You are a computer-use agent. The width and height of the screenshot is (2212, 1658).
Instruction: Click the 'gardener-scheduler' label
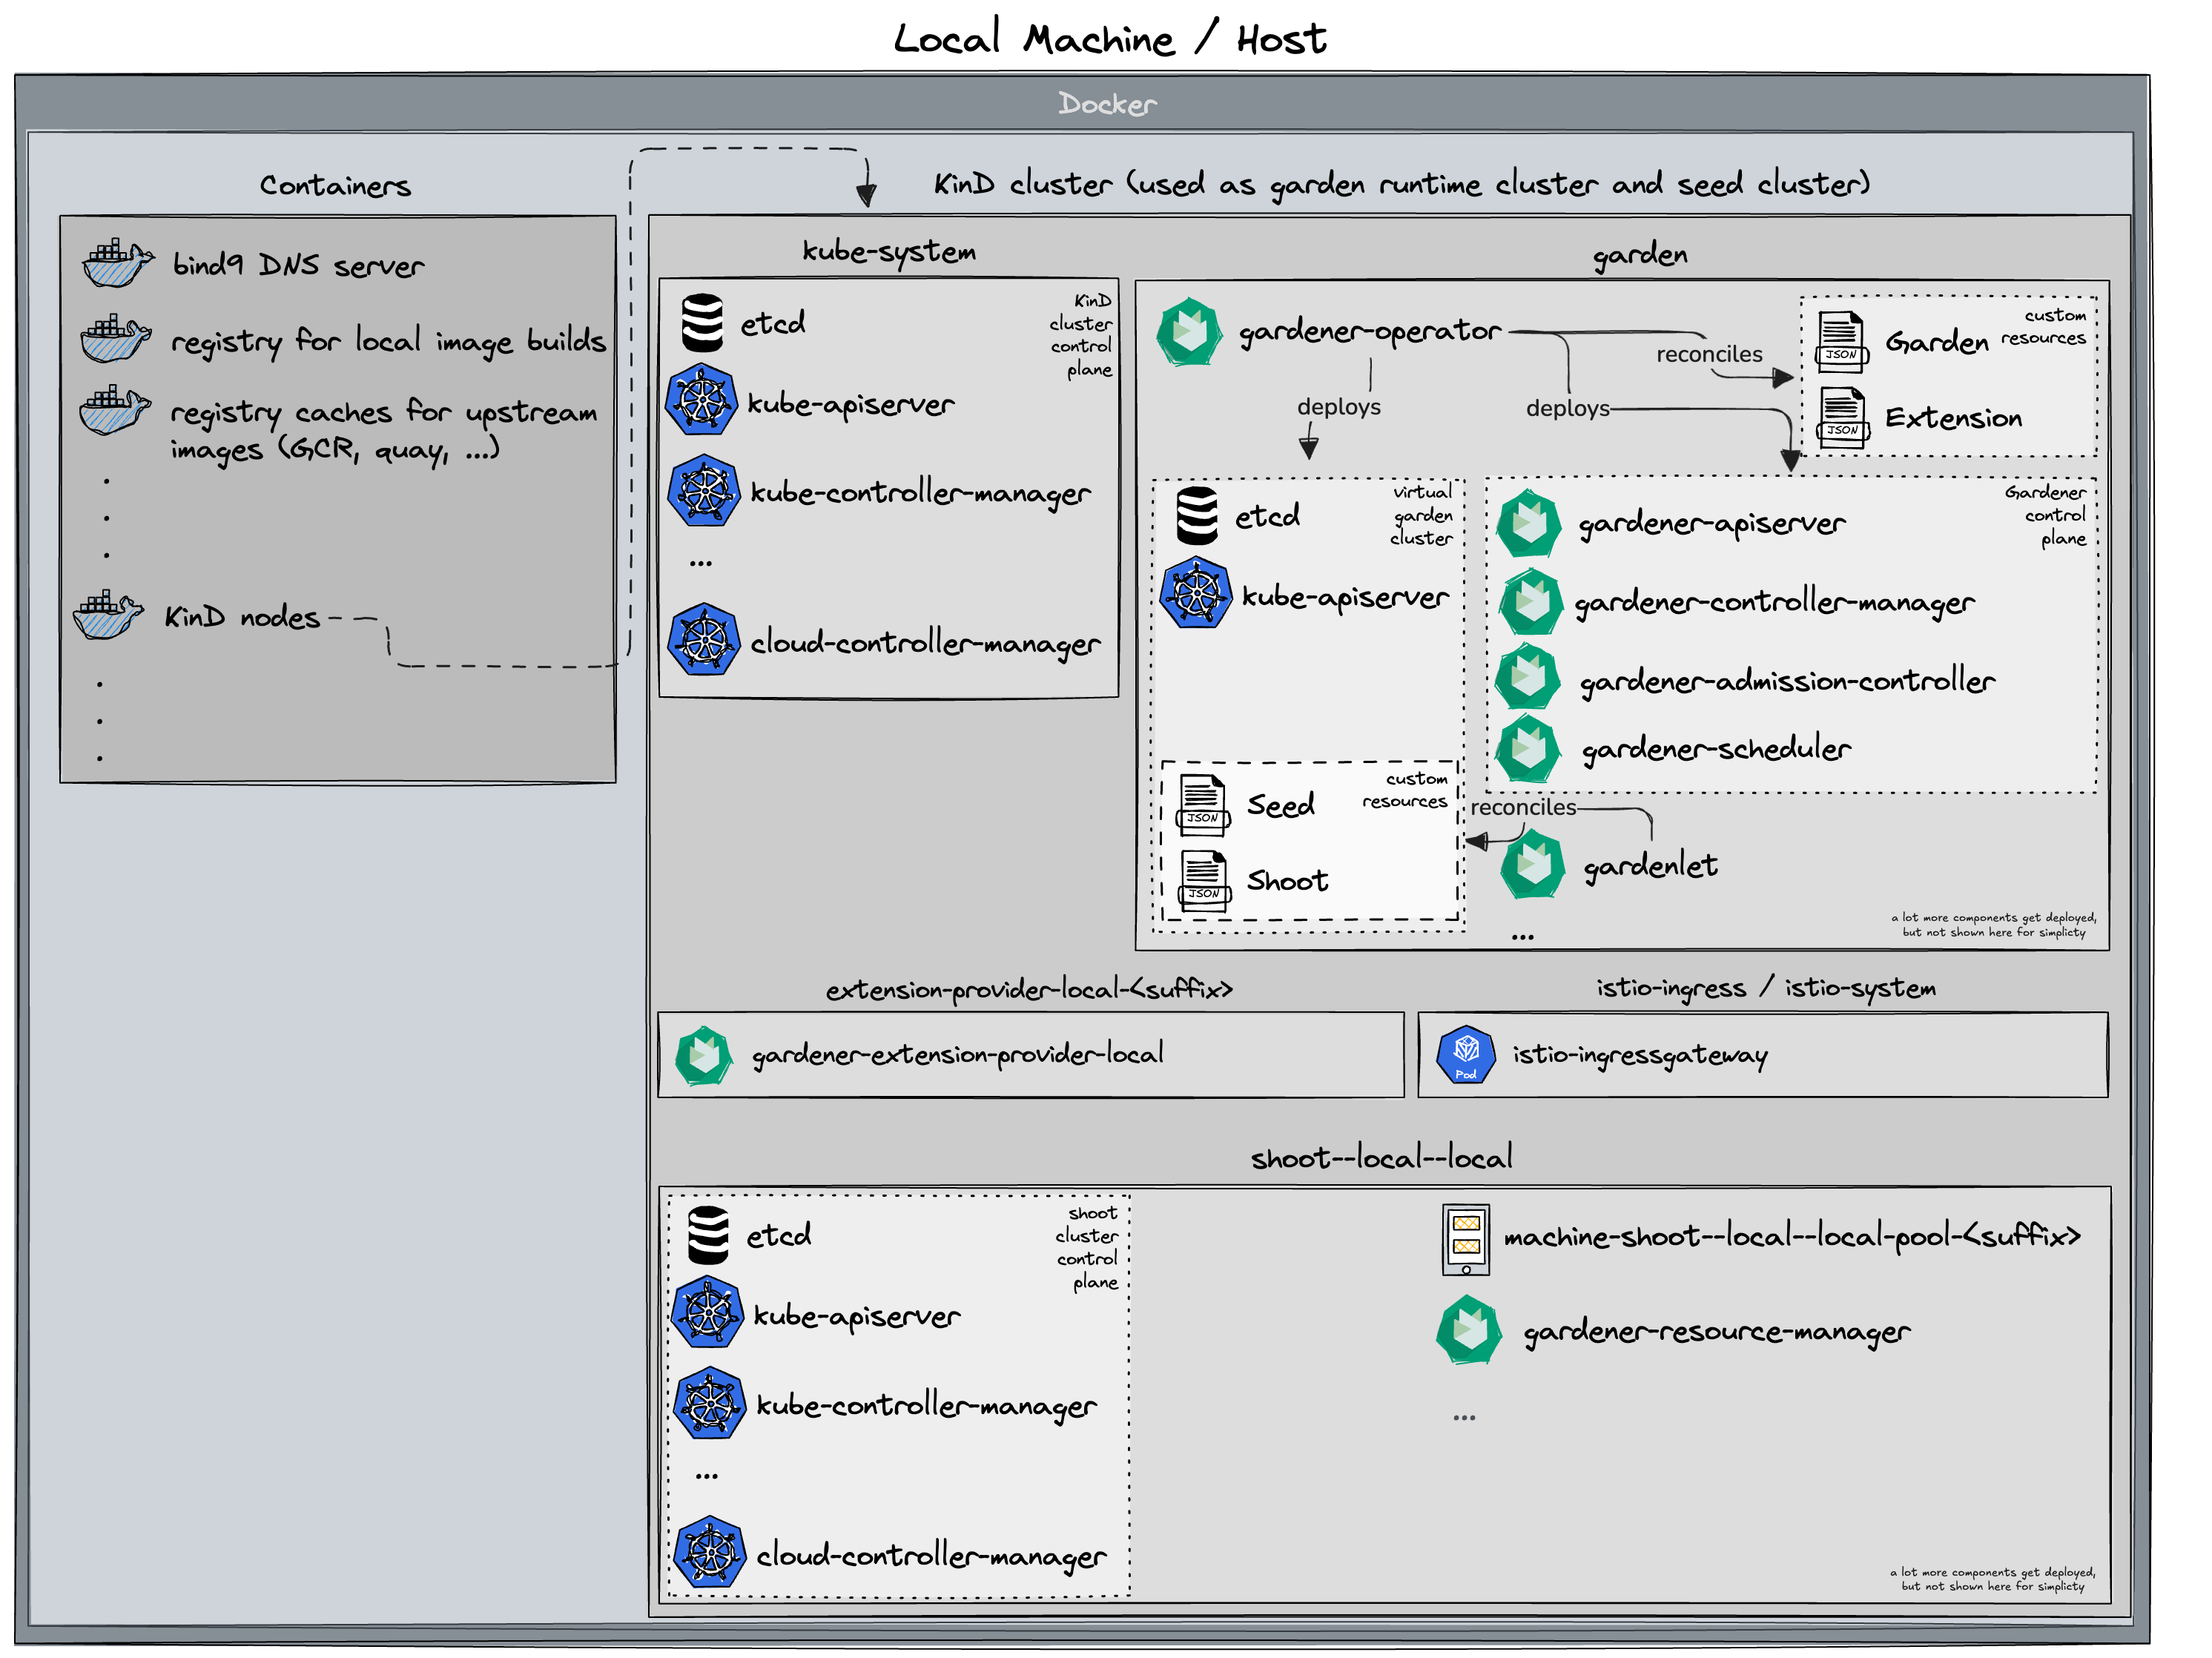click(1716, 749)
